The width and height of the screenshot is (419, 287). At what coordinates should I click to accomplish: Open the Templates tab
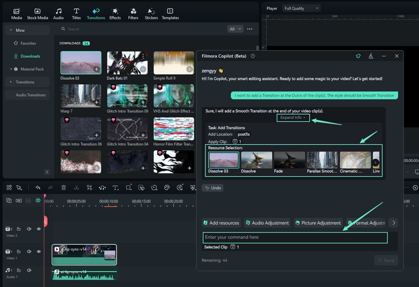(x=170, y=14)
